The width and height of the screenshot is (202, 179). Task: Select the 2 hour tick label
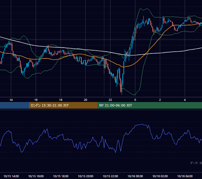click(160, 100)
